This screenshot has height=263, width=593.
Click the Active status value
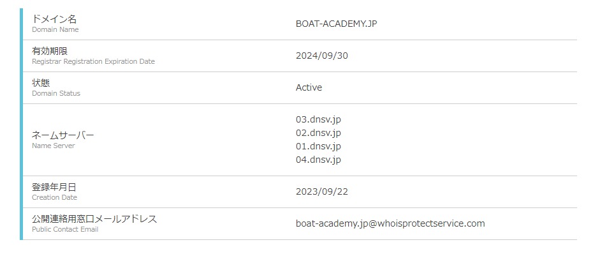(x=309, y=87)
